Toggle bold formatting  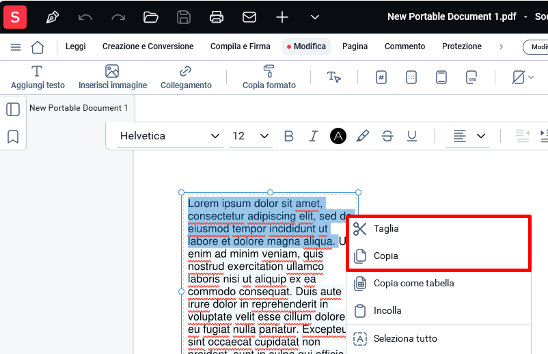(x=288, y=136)
